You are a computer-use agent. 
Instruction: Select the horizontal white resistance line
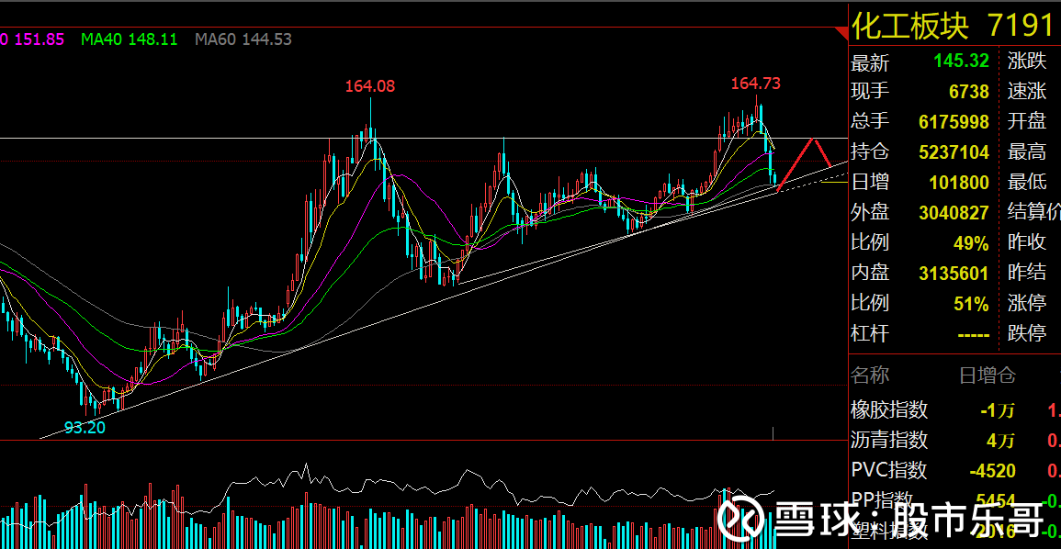423,138
